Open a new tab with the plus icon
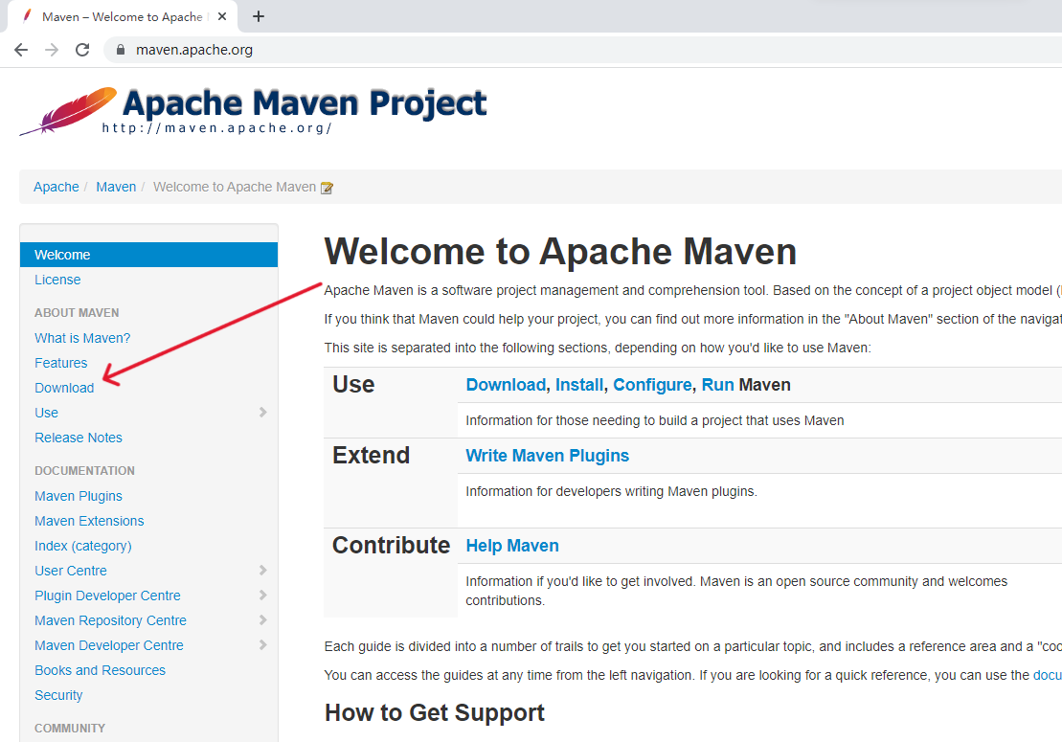Viewport: 1062px width, 742px height. [x=258, y=16]
